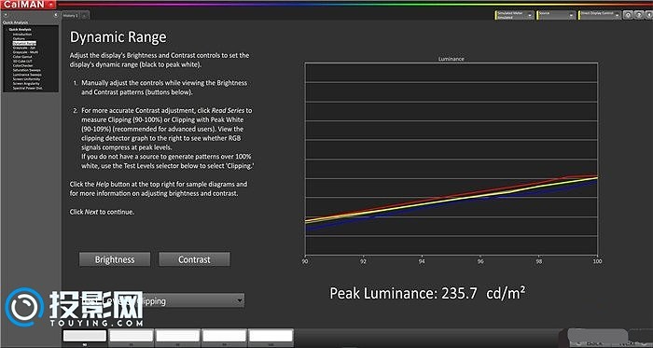Screen dimensions: 653x348
Task: Click the 94 label on chart x-axis
Action: tap(422, 261)
